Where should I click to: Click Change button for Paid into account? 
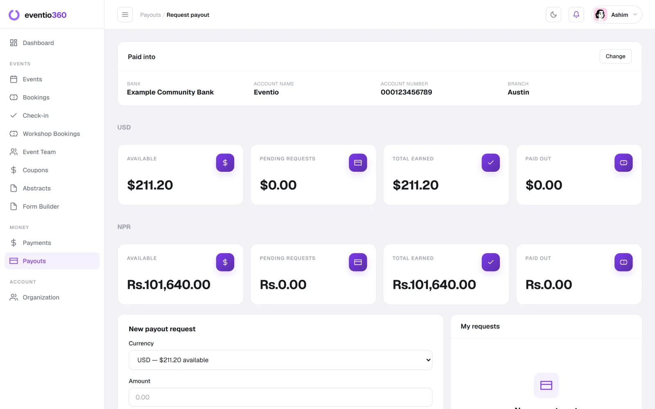tap(615, 56)
